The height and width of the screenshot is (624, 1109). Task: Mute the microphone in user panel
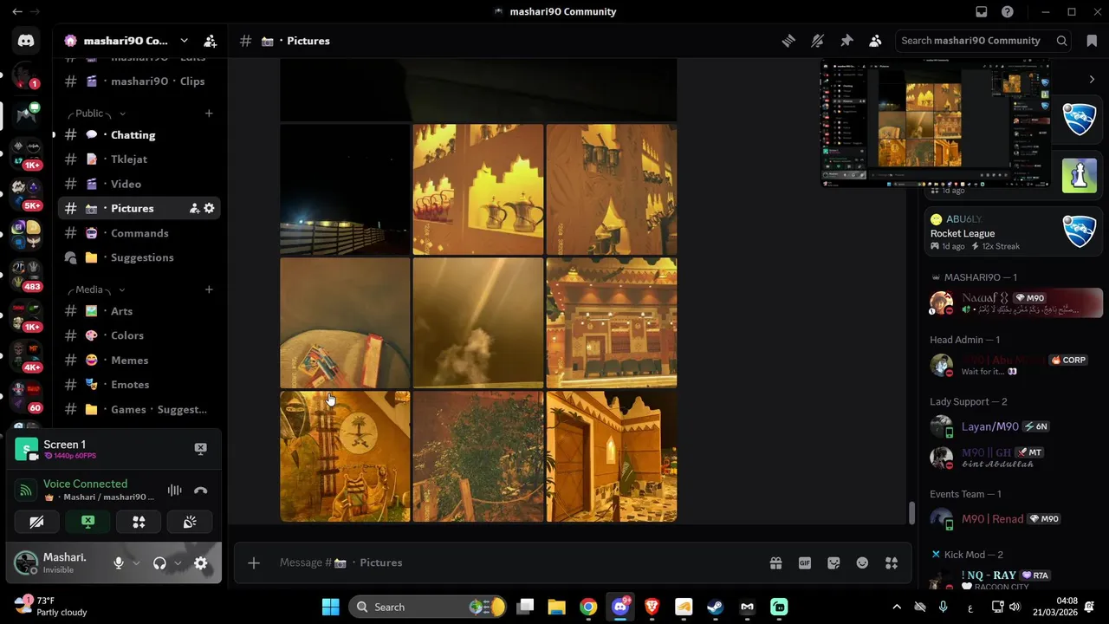pyautogui.click(x=119, y=563)
